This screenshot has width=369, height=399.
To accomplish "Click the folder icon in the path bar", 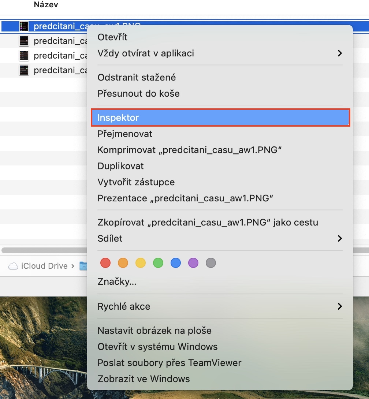I will [x=83, y=266].
